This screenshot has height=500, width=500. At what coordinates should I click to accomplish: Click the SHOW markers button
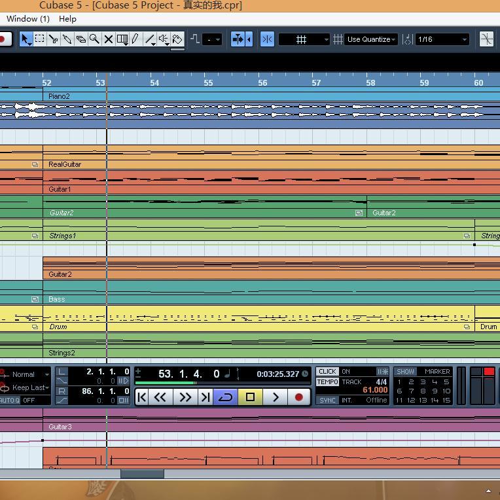coord(405,372)
